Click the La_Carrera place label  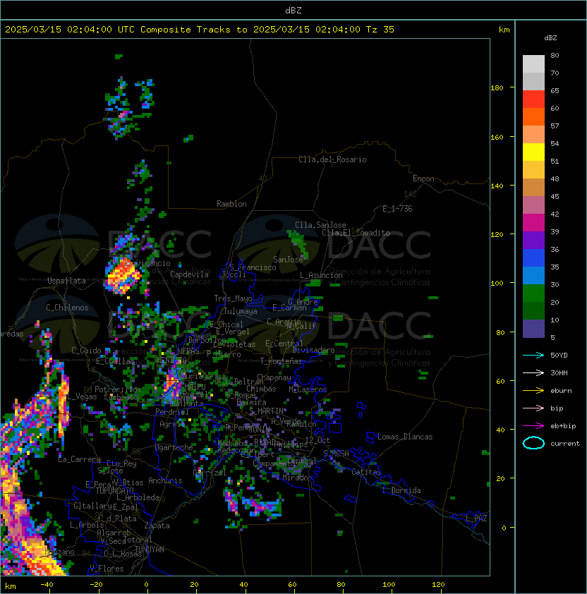tap(79, 459)
